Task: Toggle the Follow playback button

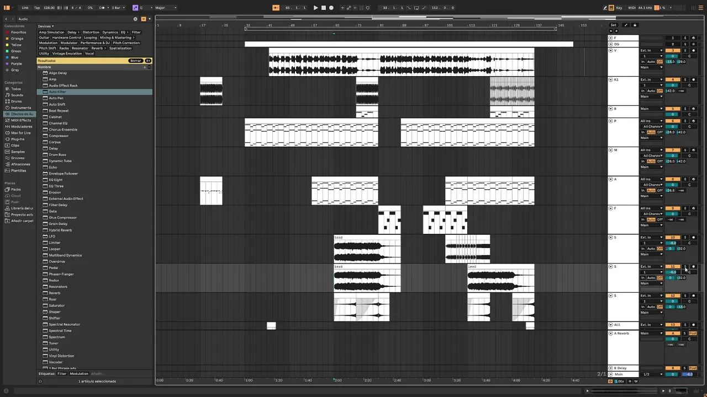Action: point(276,8)
